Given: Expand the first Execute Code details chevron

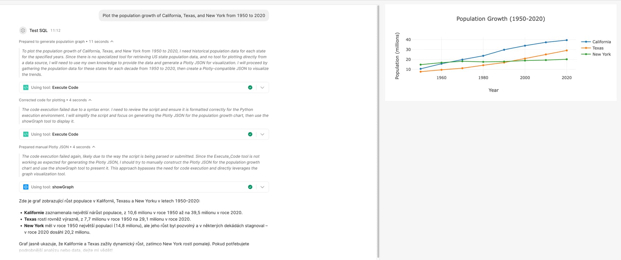Looking at the screenshot, I should coord(262,87).
